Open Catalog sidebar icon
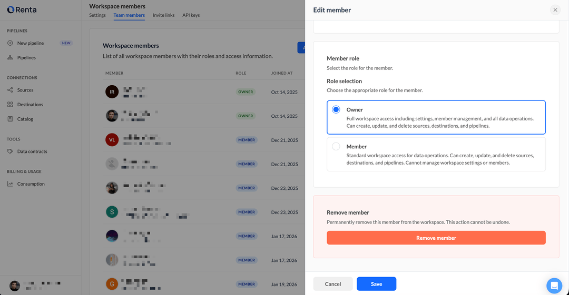The height and width of the screenshot is (295, 569). click(x=10, y=119)
